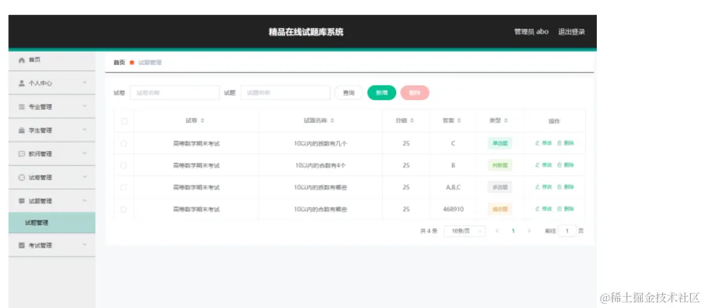Click the trash icon for 10以内的合数有哪些 row
This screenshot has height=308, width=704.
click(x=559, y=209)
